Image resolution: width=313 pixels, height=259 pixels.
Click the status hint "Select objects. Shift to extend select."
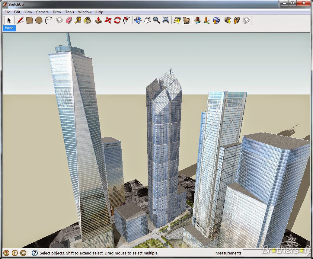[x=71, y=253]
